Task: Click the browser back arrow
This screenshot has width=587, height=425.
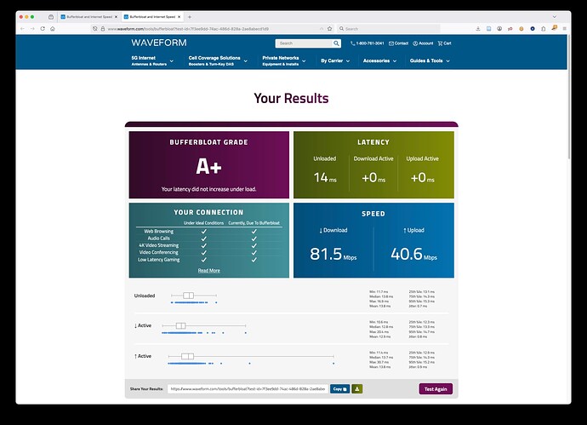Action: [x=22, y=28]
